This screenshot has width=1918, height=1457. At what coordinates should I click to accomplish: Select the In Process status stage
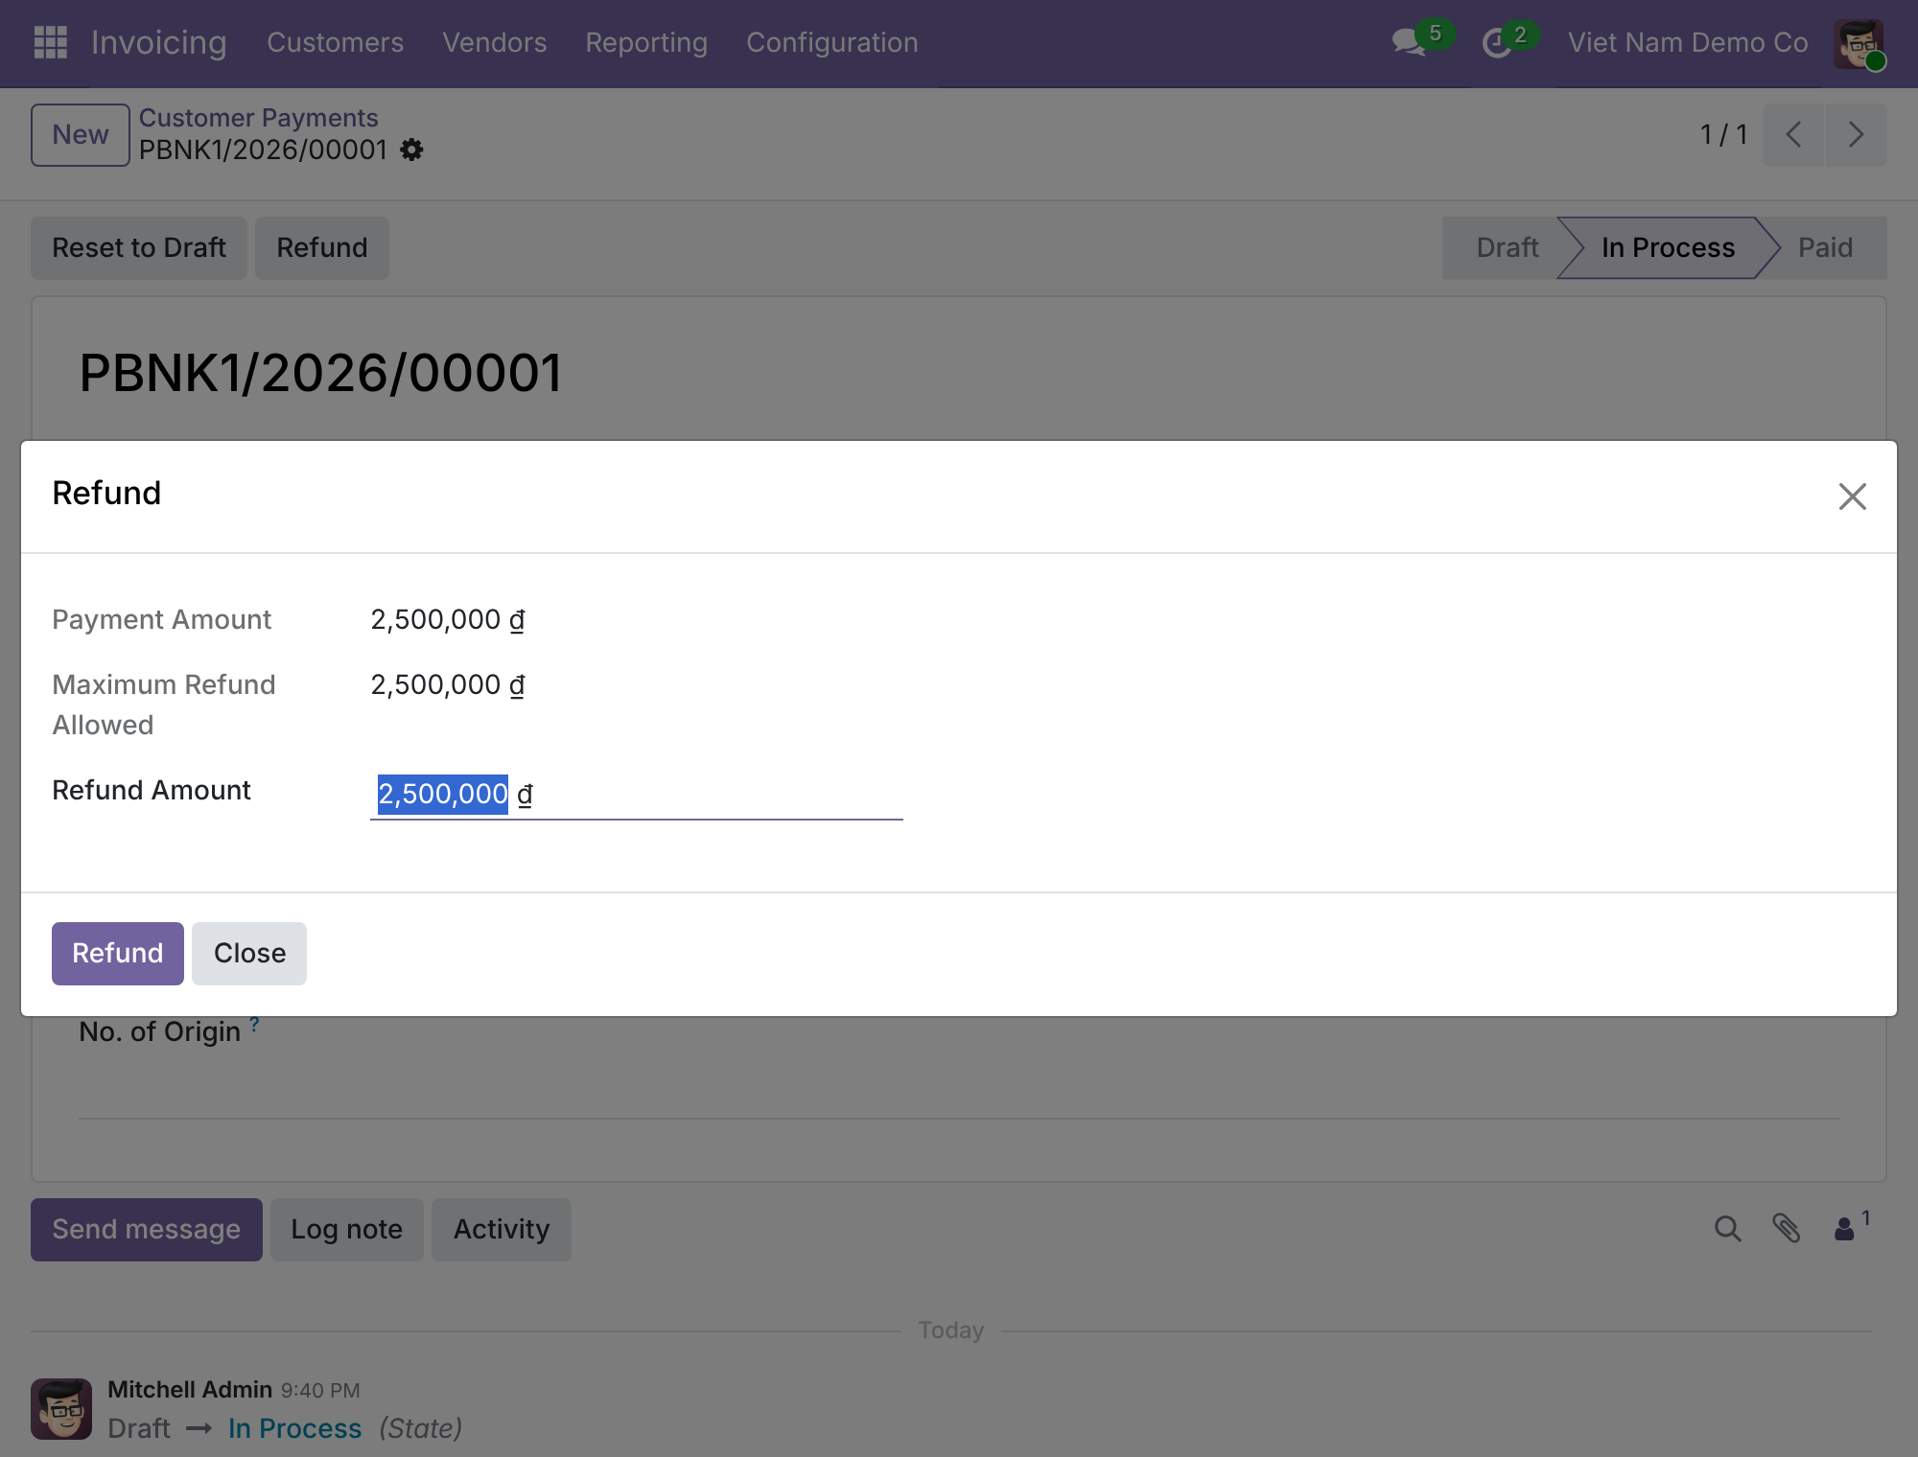1668,247
